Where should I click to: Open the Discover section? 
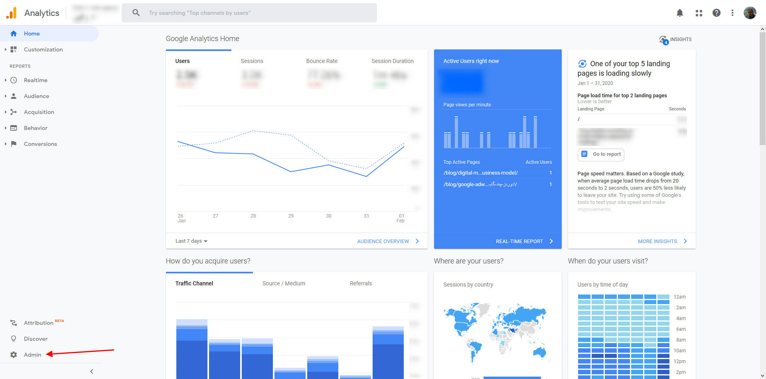[36, 339]
